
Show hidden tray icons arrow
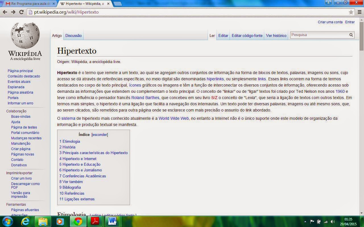click(305, 222)
